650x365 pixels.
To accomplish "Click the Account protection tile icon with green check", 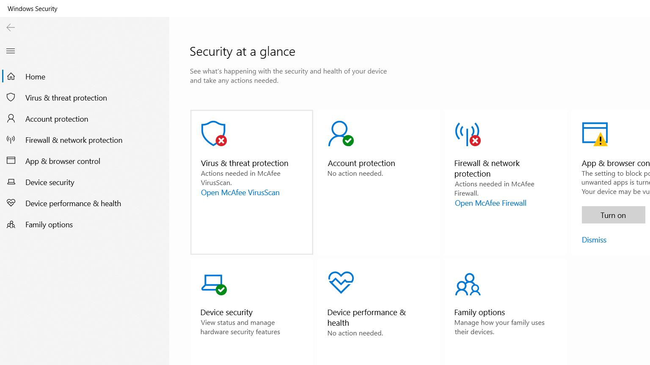I will coord(341,133).
